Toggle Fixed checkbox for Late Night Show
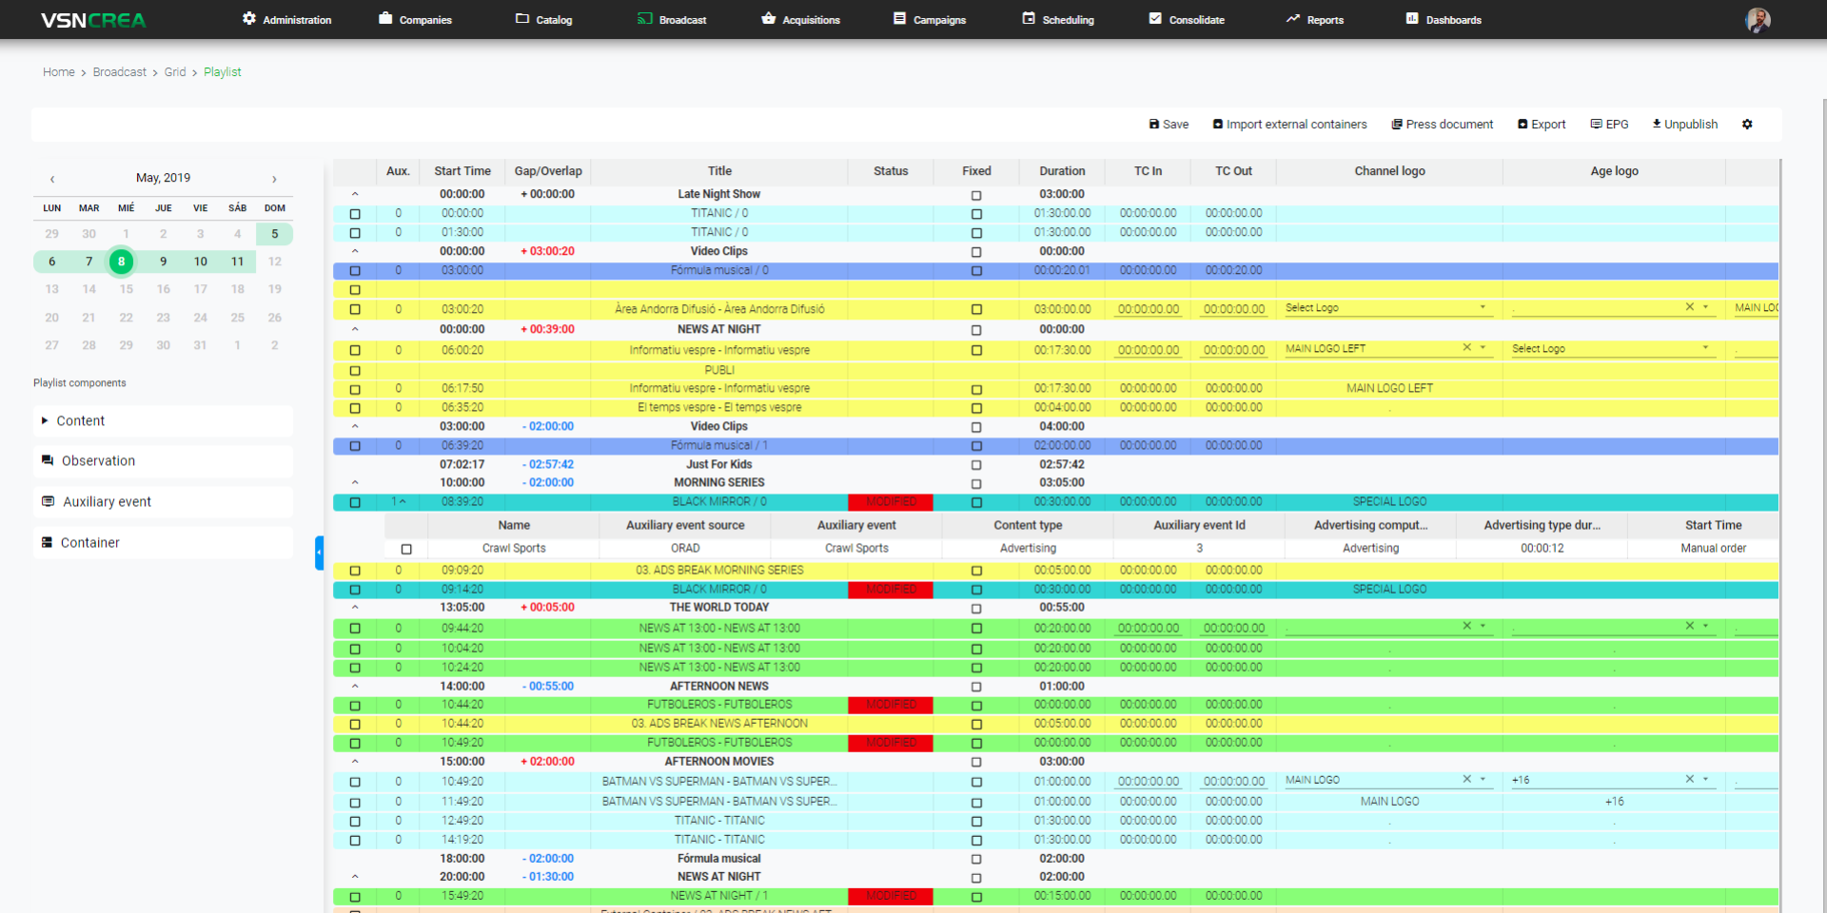This screenshot has width=1827, height=913. click(x=976, y=195)
